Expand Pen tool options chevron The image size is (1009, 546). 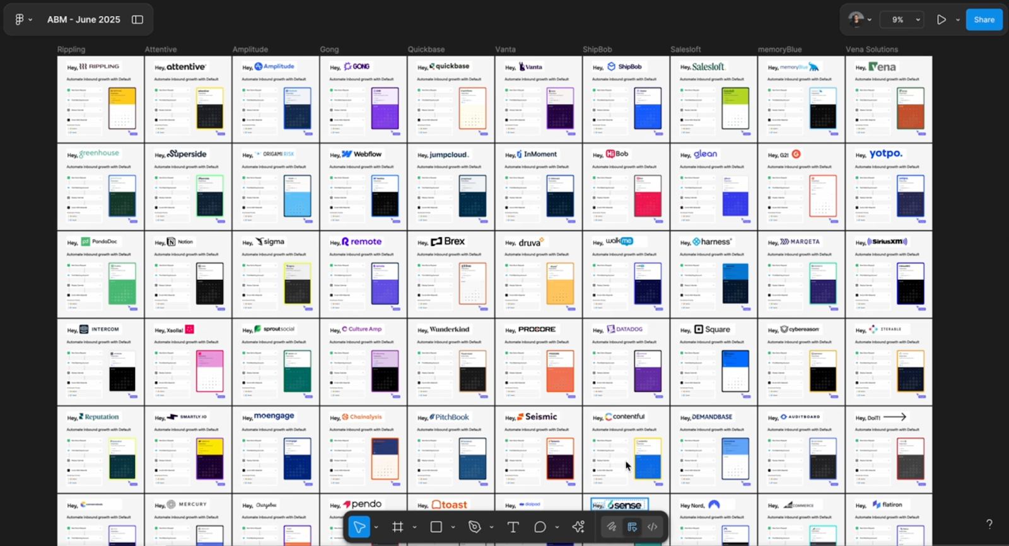click(491, 527)
